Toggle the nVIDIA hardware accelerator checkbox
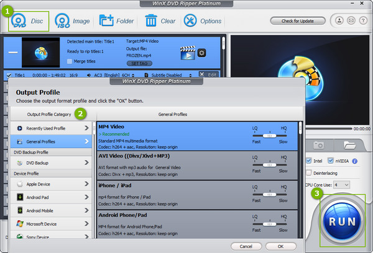Image resolution: width=373 pixels, height=253 pixels. (331, 161)
